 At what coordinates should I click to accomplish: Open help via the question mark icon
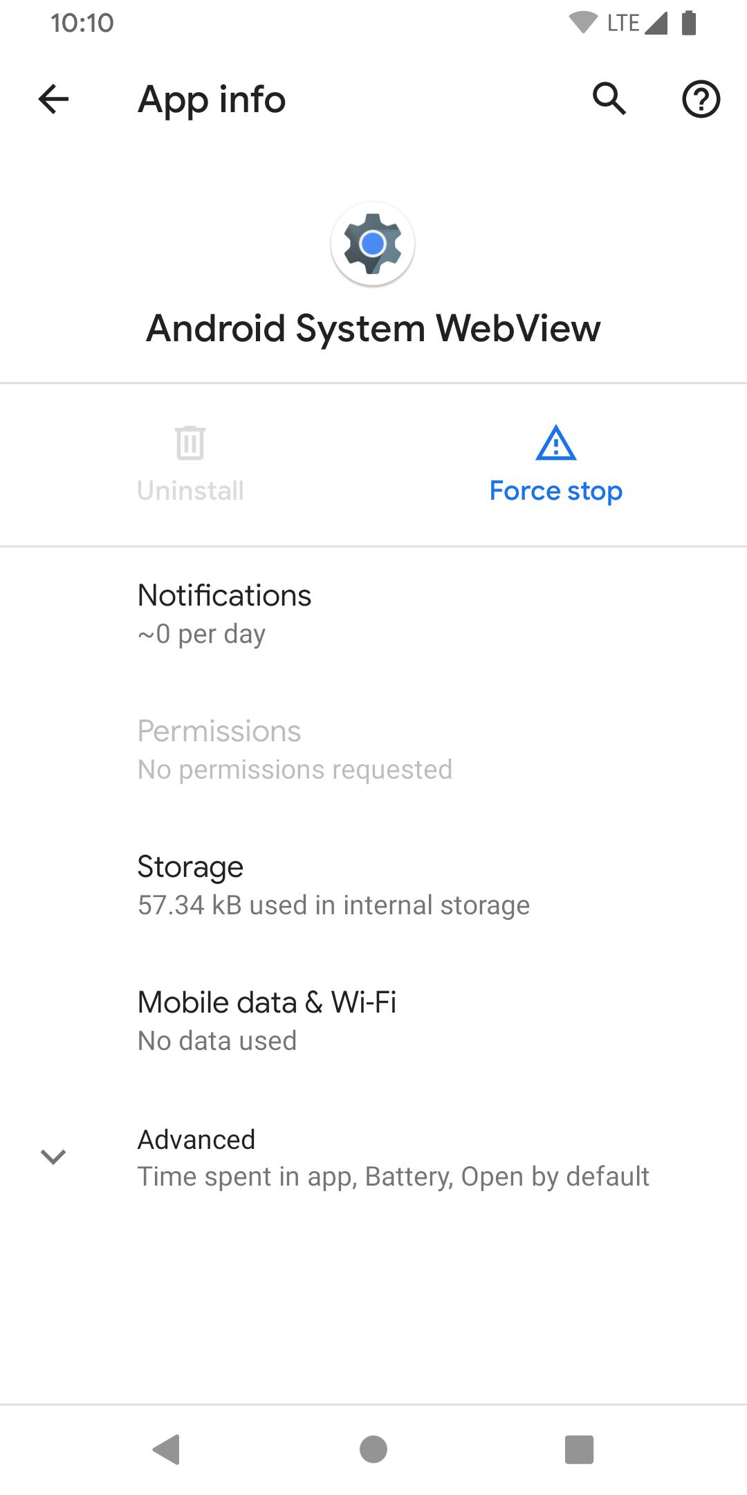tap(701, 99)
